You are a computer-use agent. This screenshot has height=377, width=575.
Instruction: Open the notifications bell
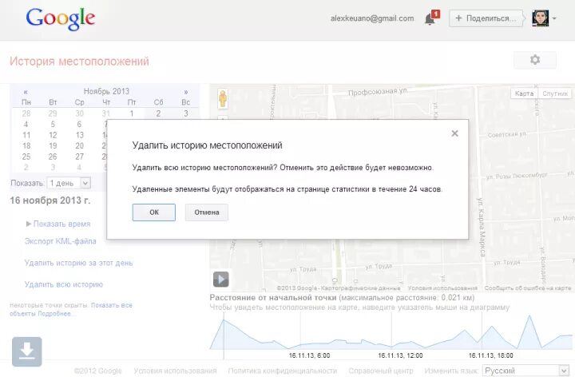(431, 18)
